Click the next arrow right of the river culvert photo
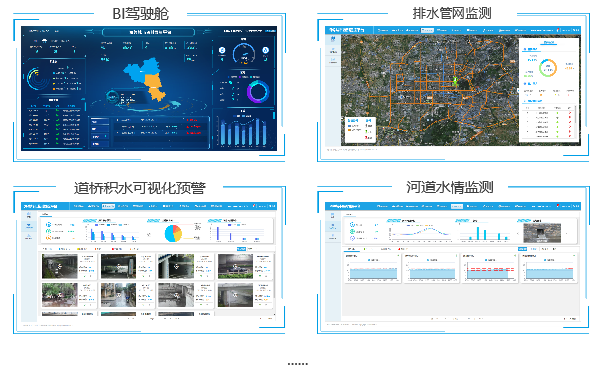The width and height of the screenshot is (603, 374). coord(566,233)
